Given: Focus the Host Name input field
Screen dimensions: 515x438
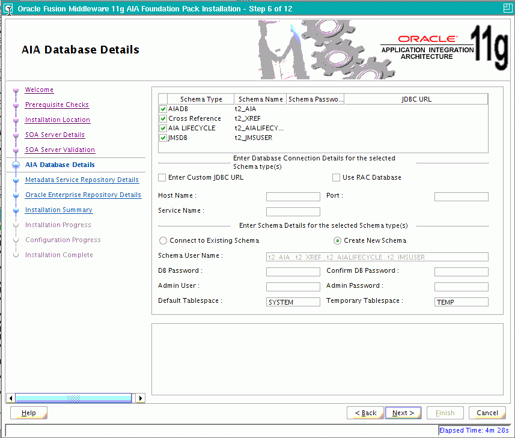Looking at the screenshot, I should (293, 196).
